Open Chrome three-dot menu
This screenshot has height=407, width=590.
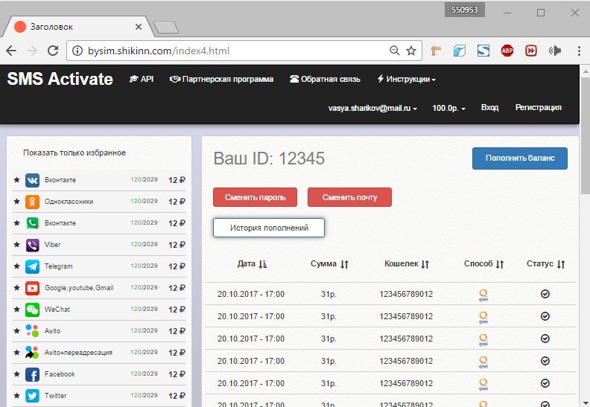[579, 51]
